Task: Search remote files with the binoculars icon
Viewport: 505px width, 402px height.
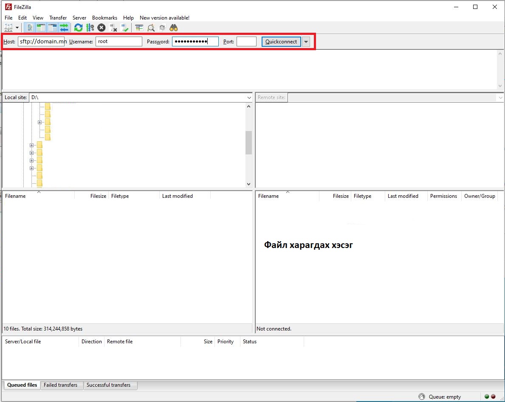Action: click(x=174, y=28)
